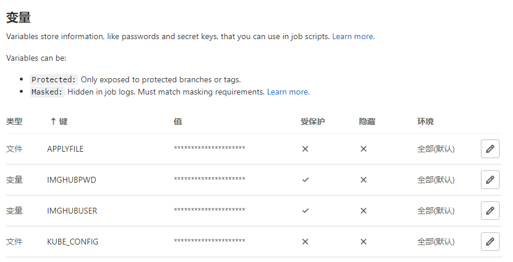Click the 类型 column header
Screen dimensions: 513x262
pos(14,121)
